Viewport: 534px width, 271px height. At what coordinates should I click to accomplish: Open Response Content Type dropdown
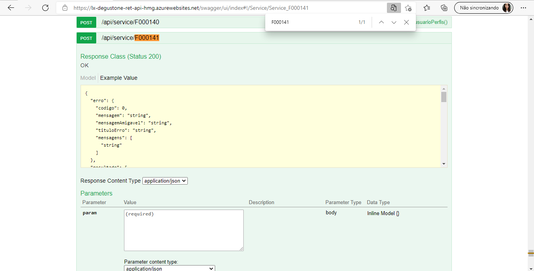165,181
